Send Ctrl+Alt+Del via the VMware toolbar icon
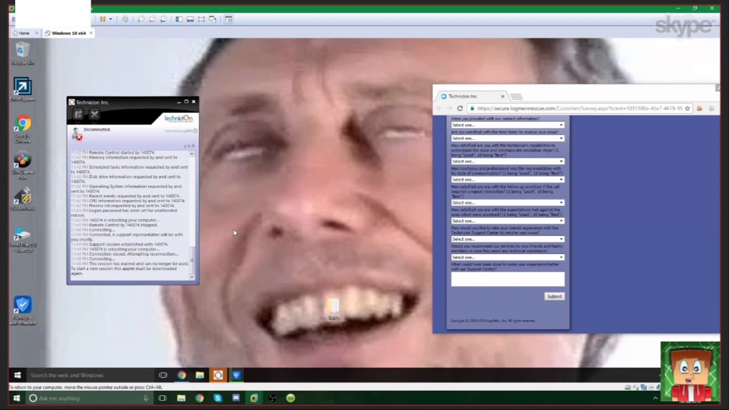 pos(125,19)
